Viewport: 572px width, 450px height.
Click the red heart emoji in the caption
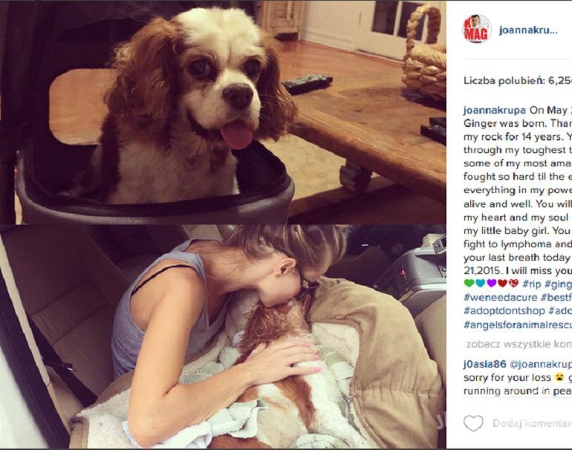[503, 283]
